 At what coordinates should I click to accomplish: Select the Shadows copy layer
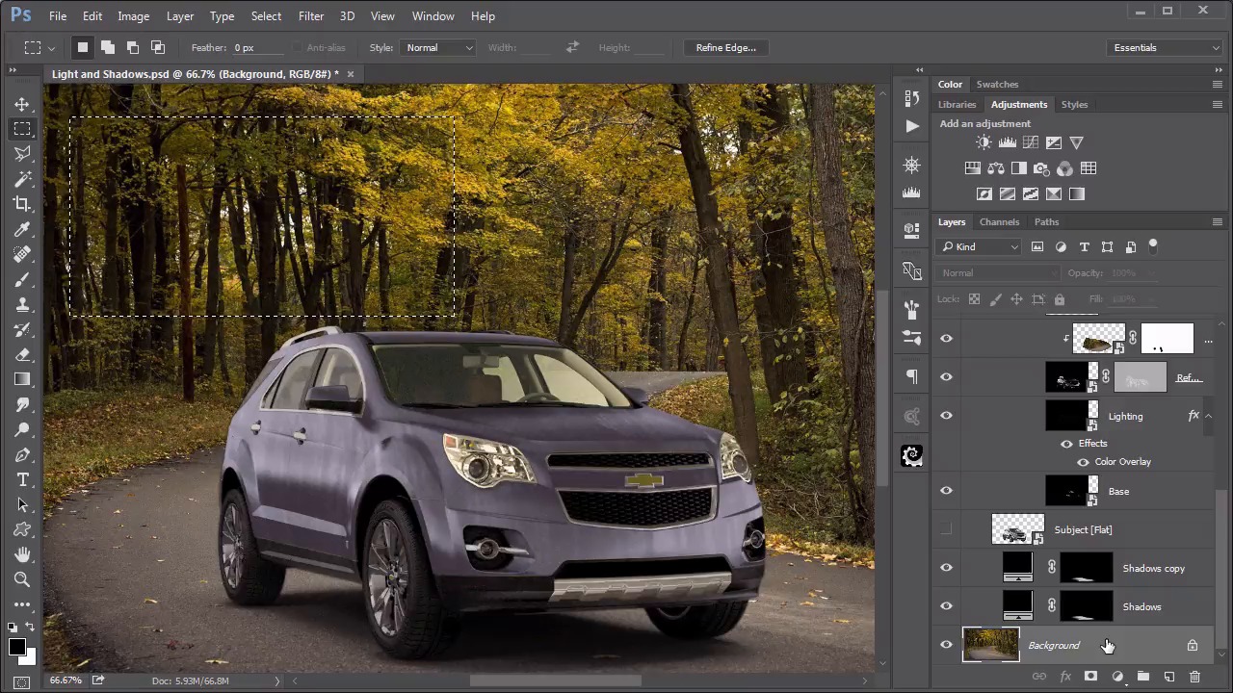point(1153,568)
